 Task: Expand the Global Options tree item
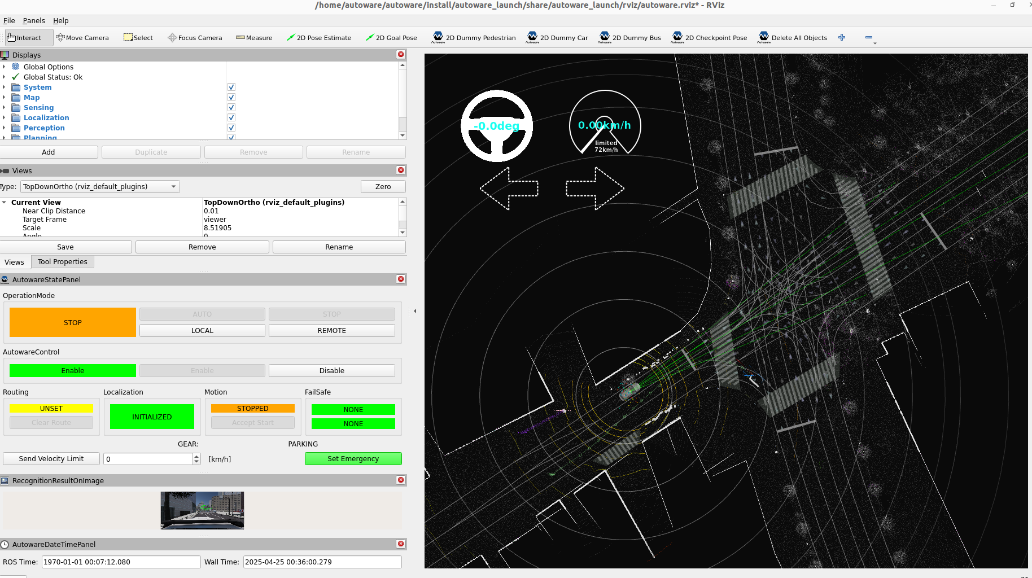[4, 67]
